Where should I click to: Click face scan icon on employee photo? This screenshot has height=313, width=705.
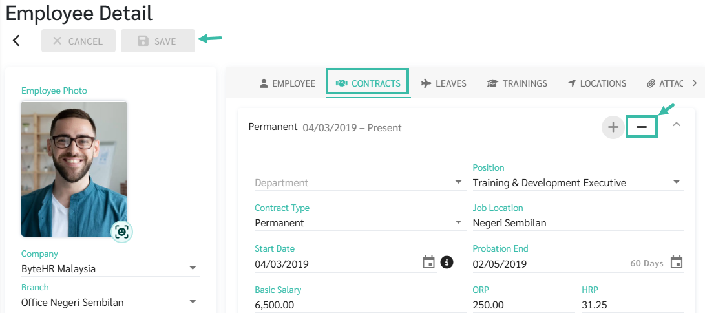(121, 232)
